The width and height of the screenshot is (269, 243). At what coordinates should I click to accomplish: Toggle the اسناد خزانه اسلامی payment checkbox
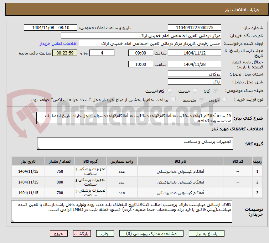[x=174, y=99]
